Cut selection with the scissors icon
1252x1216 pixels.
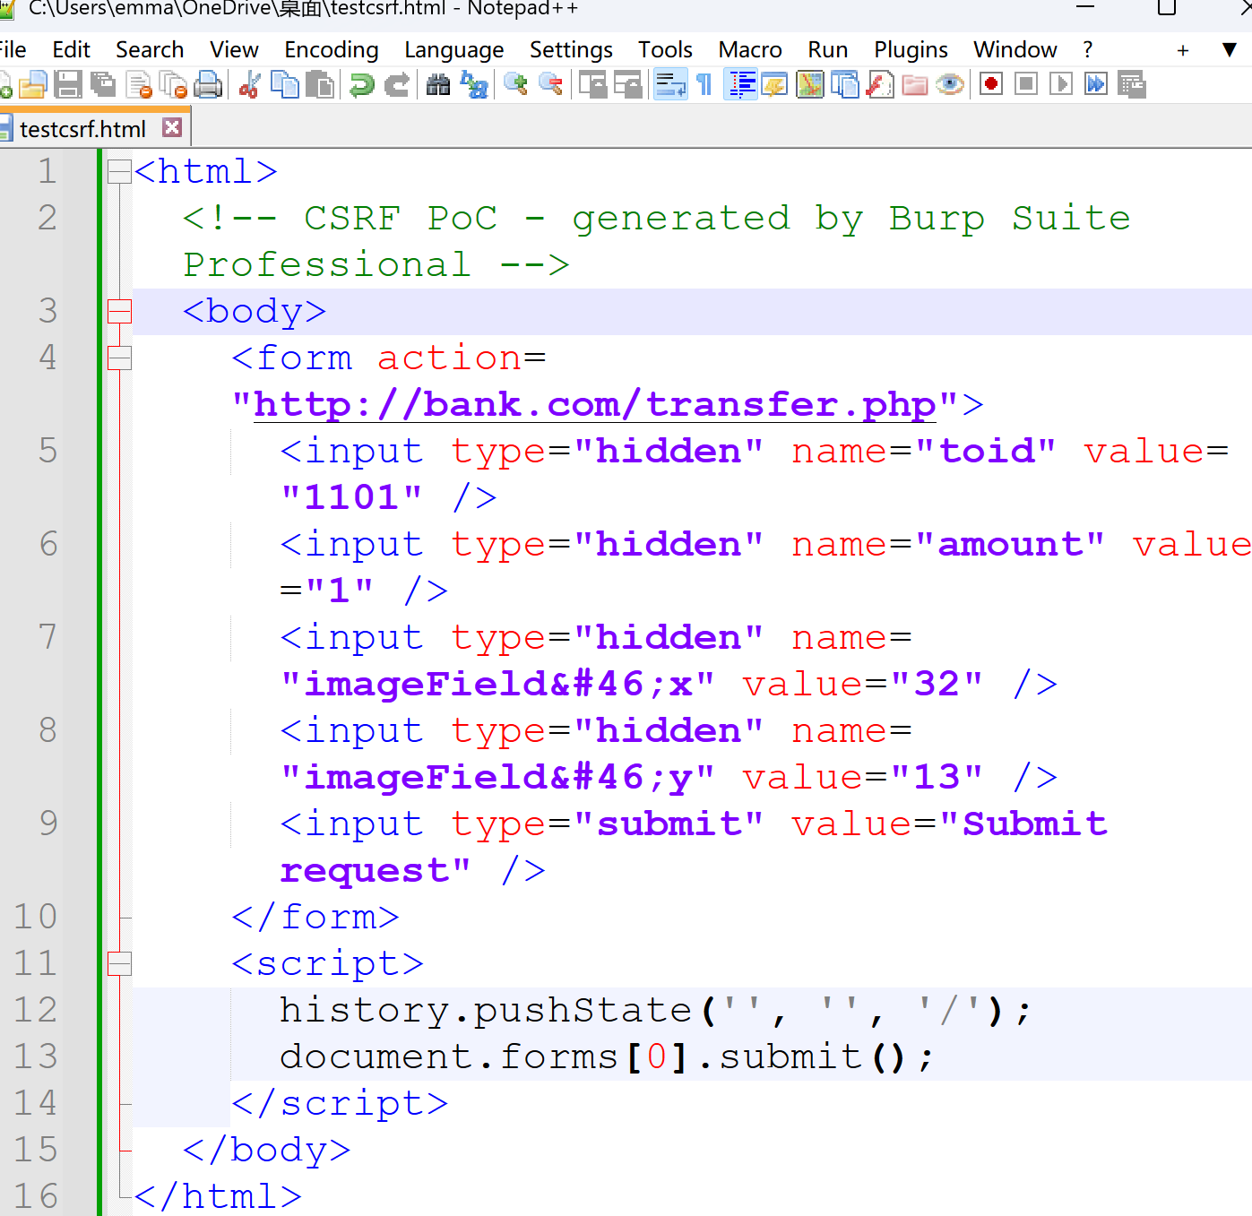pyautogui.click(x=250, y=85)
